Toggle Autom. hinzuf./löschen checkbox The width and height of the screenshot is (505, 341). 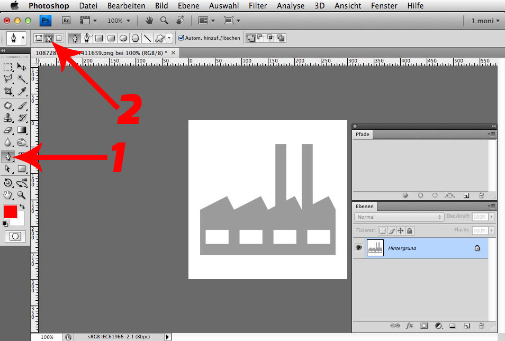pyautogui.click(x=181, y=38)
